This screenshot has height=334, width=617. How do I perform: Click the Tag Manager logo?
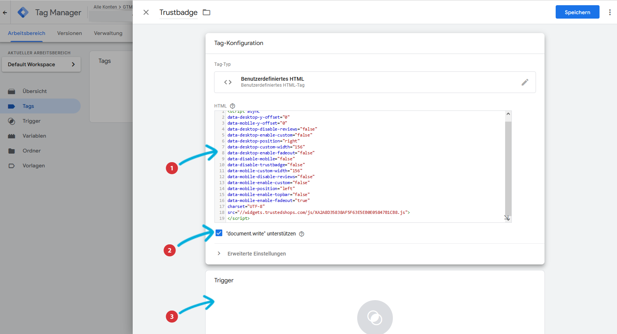(23, 12)
